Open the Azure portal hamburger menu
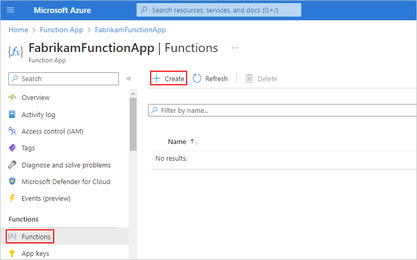Viewport: 417px width, 260px height. [10, 10]
